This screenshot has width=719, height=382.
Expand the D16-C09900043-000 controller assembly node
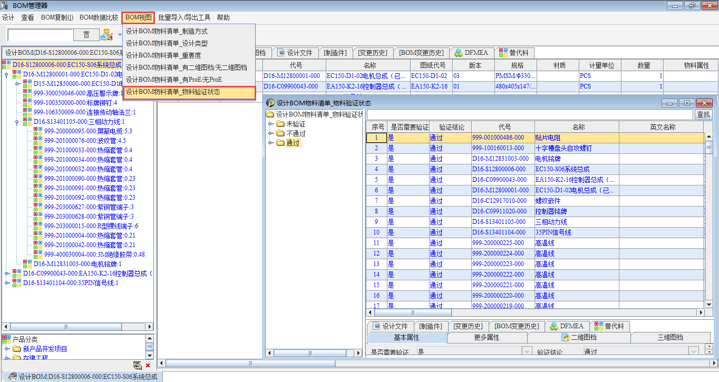(x=6, y=273)
